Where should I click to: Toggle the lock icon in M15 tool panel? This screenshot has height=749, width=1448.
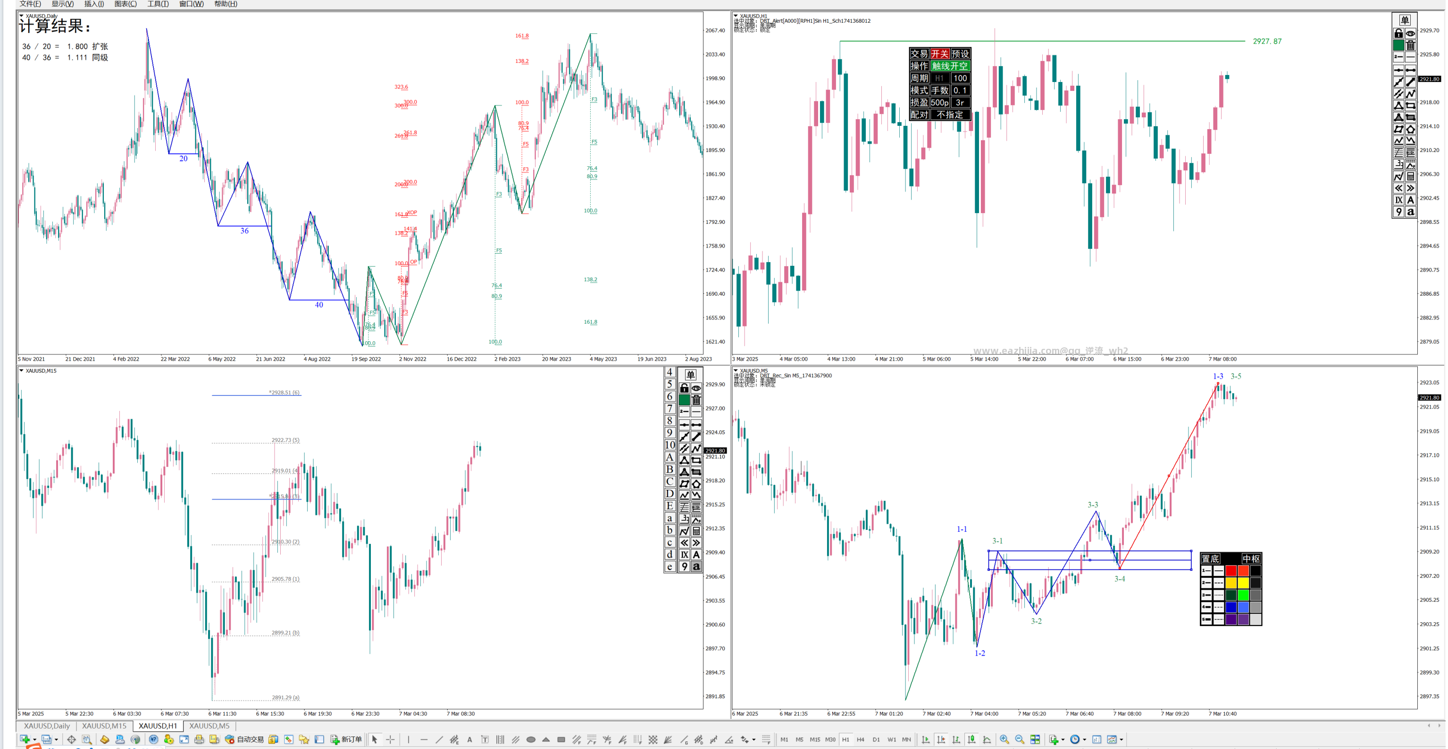point(684,388)
